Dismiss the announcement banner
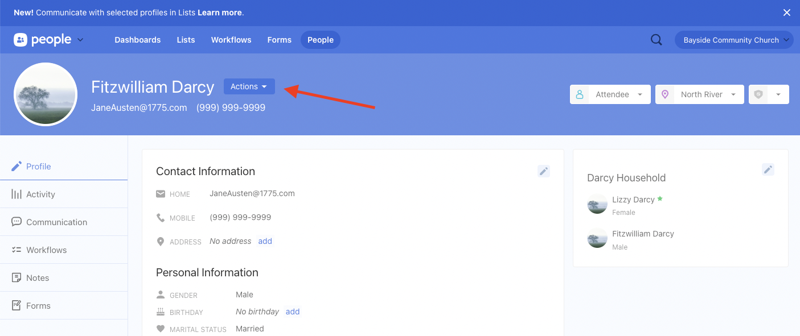The image size is (800, 336). 786,13
